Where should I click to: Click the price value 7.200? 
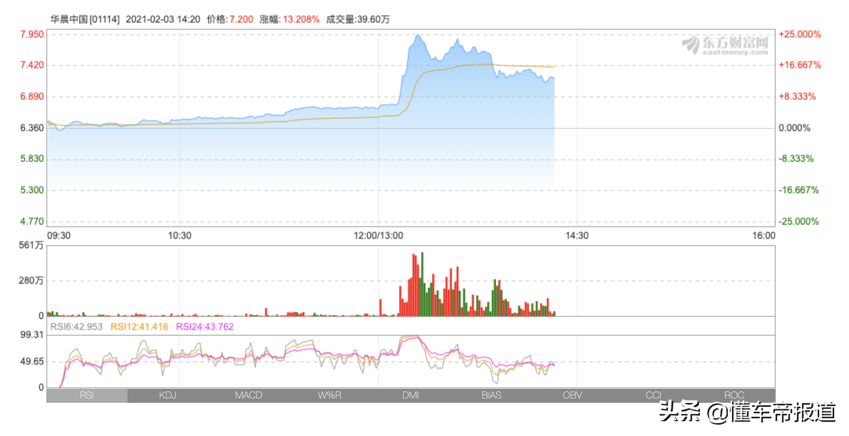coord(242,19)
